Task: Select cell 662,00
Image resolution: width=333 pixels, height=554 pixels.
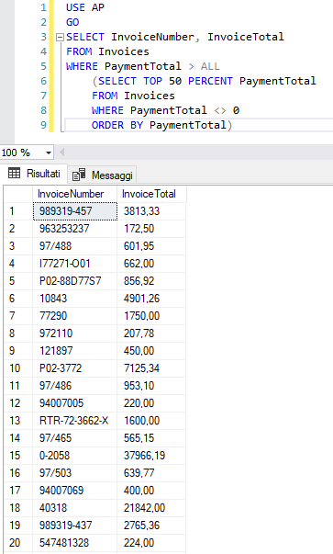Action: click(x=151, y=264)
